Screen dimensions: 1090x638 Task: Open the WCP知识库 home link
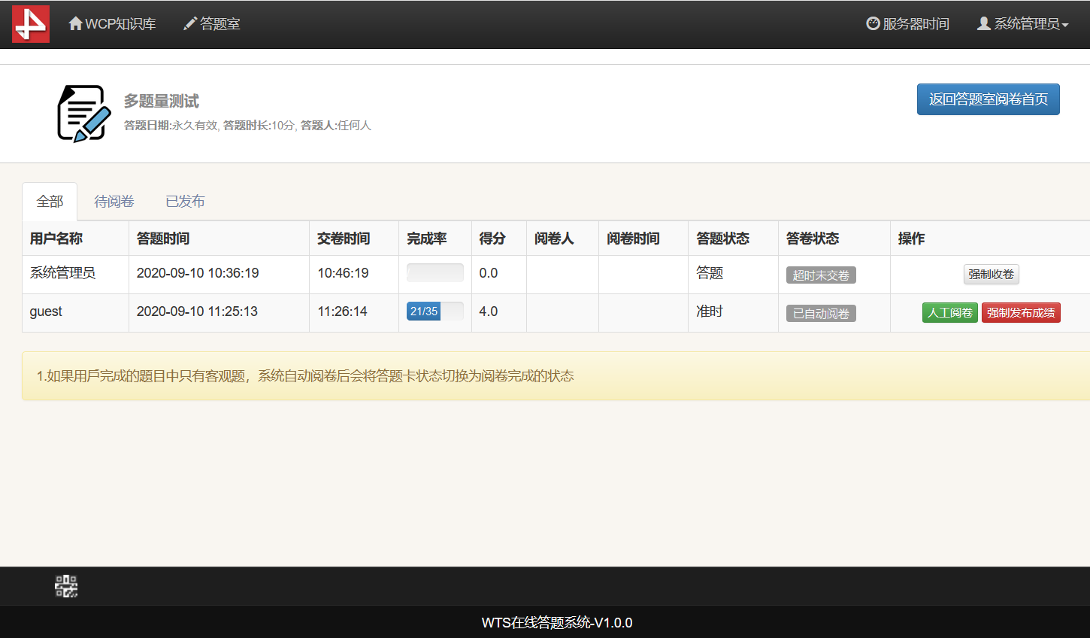click(113, 24)
